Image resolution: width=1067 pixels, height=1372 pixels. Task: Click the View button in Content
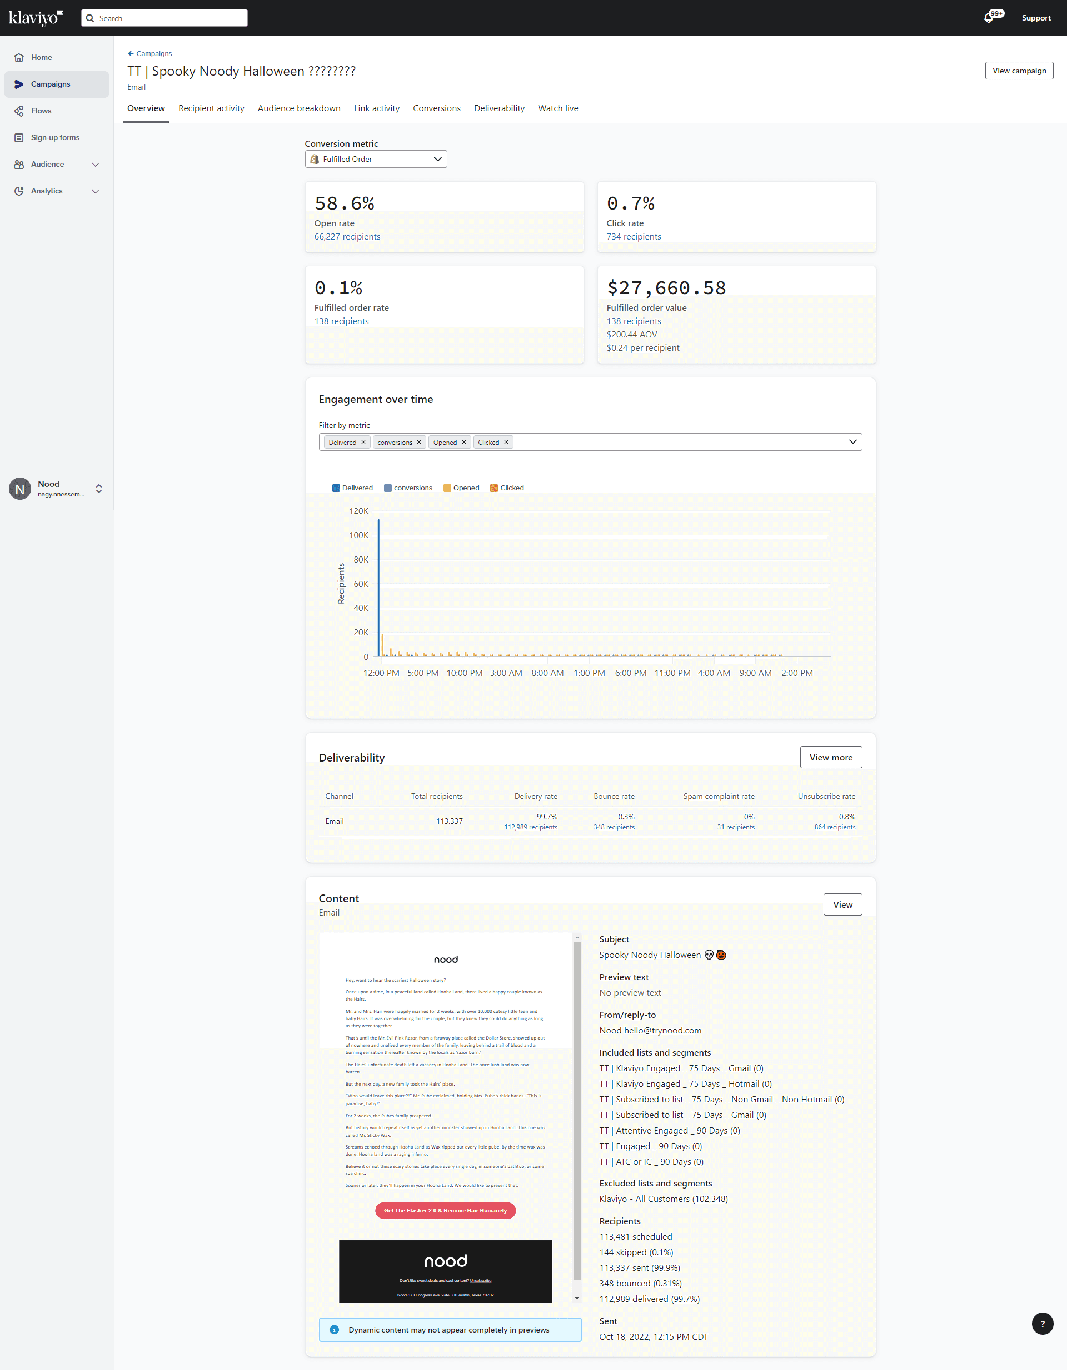pos(843,904)
